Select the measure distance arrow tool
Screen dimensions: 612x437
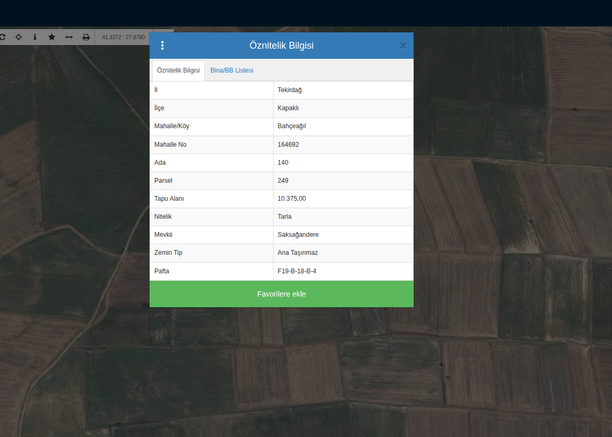tap(69, 37)
